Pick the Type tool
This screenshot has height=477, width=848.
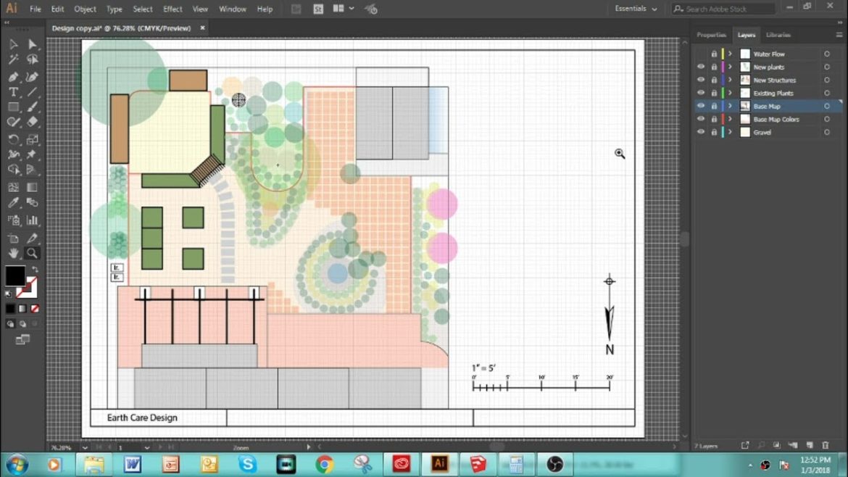12,91
